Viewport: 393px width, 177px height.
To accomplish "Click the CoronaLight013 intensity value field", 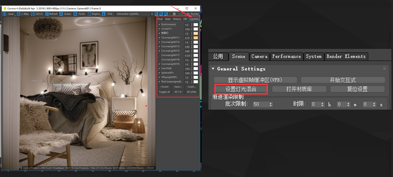I will point(188,46).
